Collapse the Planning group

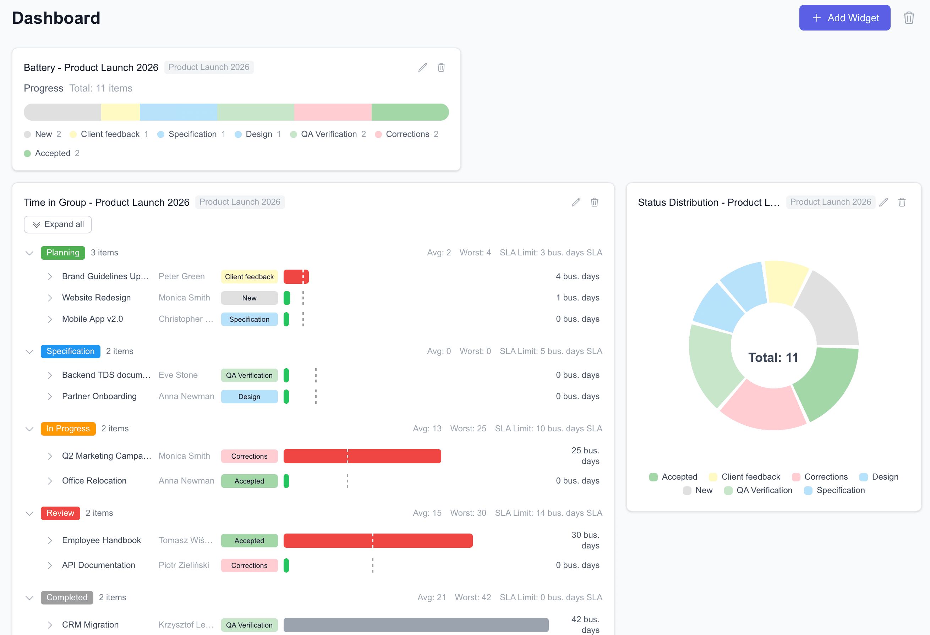click(29, 253)
